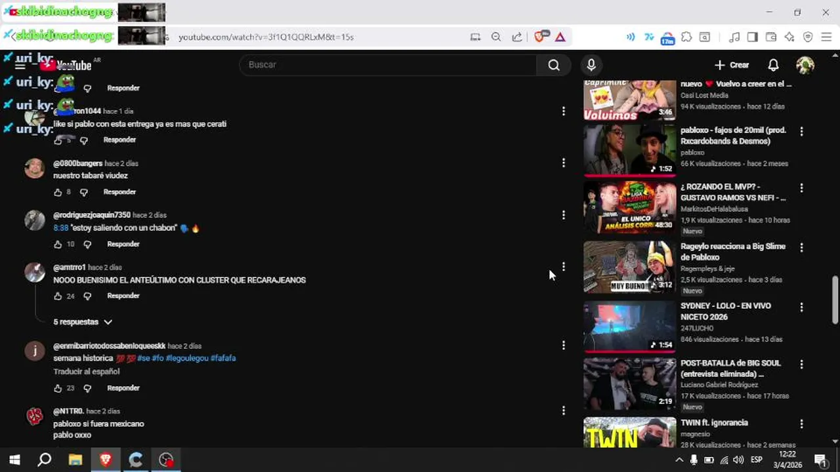The width and height of the screenshot is (840, 472).
Task: Click the extension icon with 17m badge
Action: (667, 37)
